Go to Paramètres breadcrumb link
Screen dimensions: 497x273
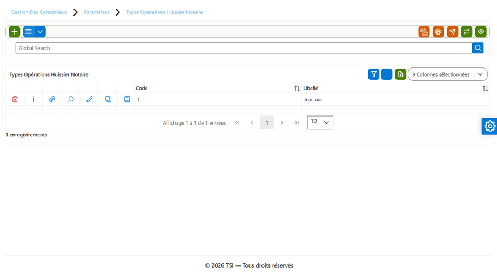pos(96,12)
